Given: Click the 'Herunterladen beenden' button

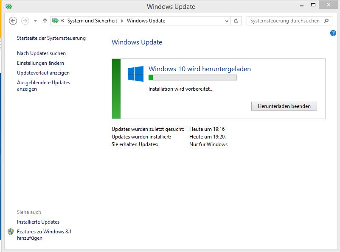Looking at the screenshot, I should [284, 106].
